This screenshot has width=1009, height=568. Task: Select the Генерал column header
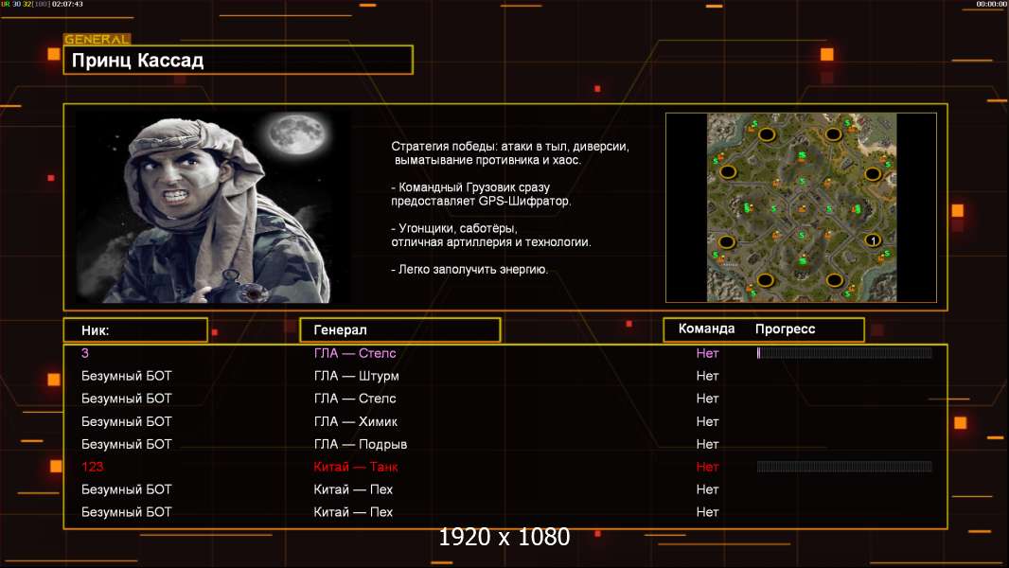[x=399, y=329]
